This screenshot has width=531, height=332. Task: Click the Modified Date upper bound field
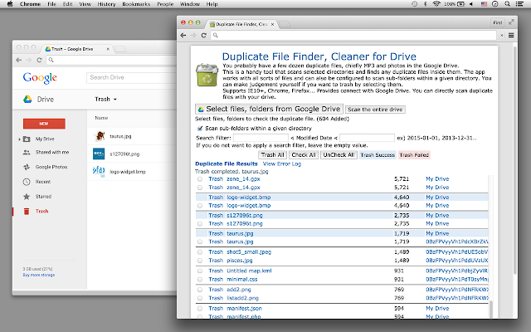click(367, 138)
